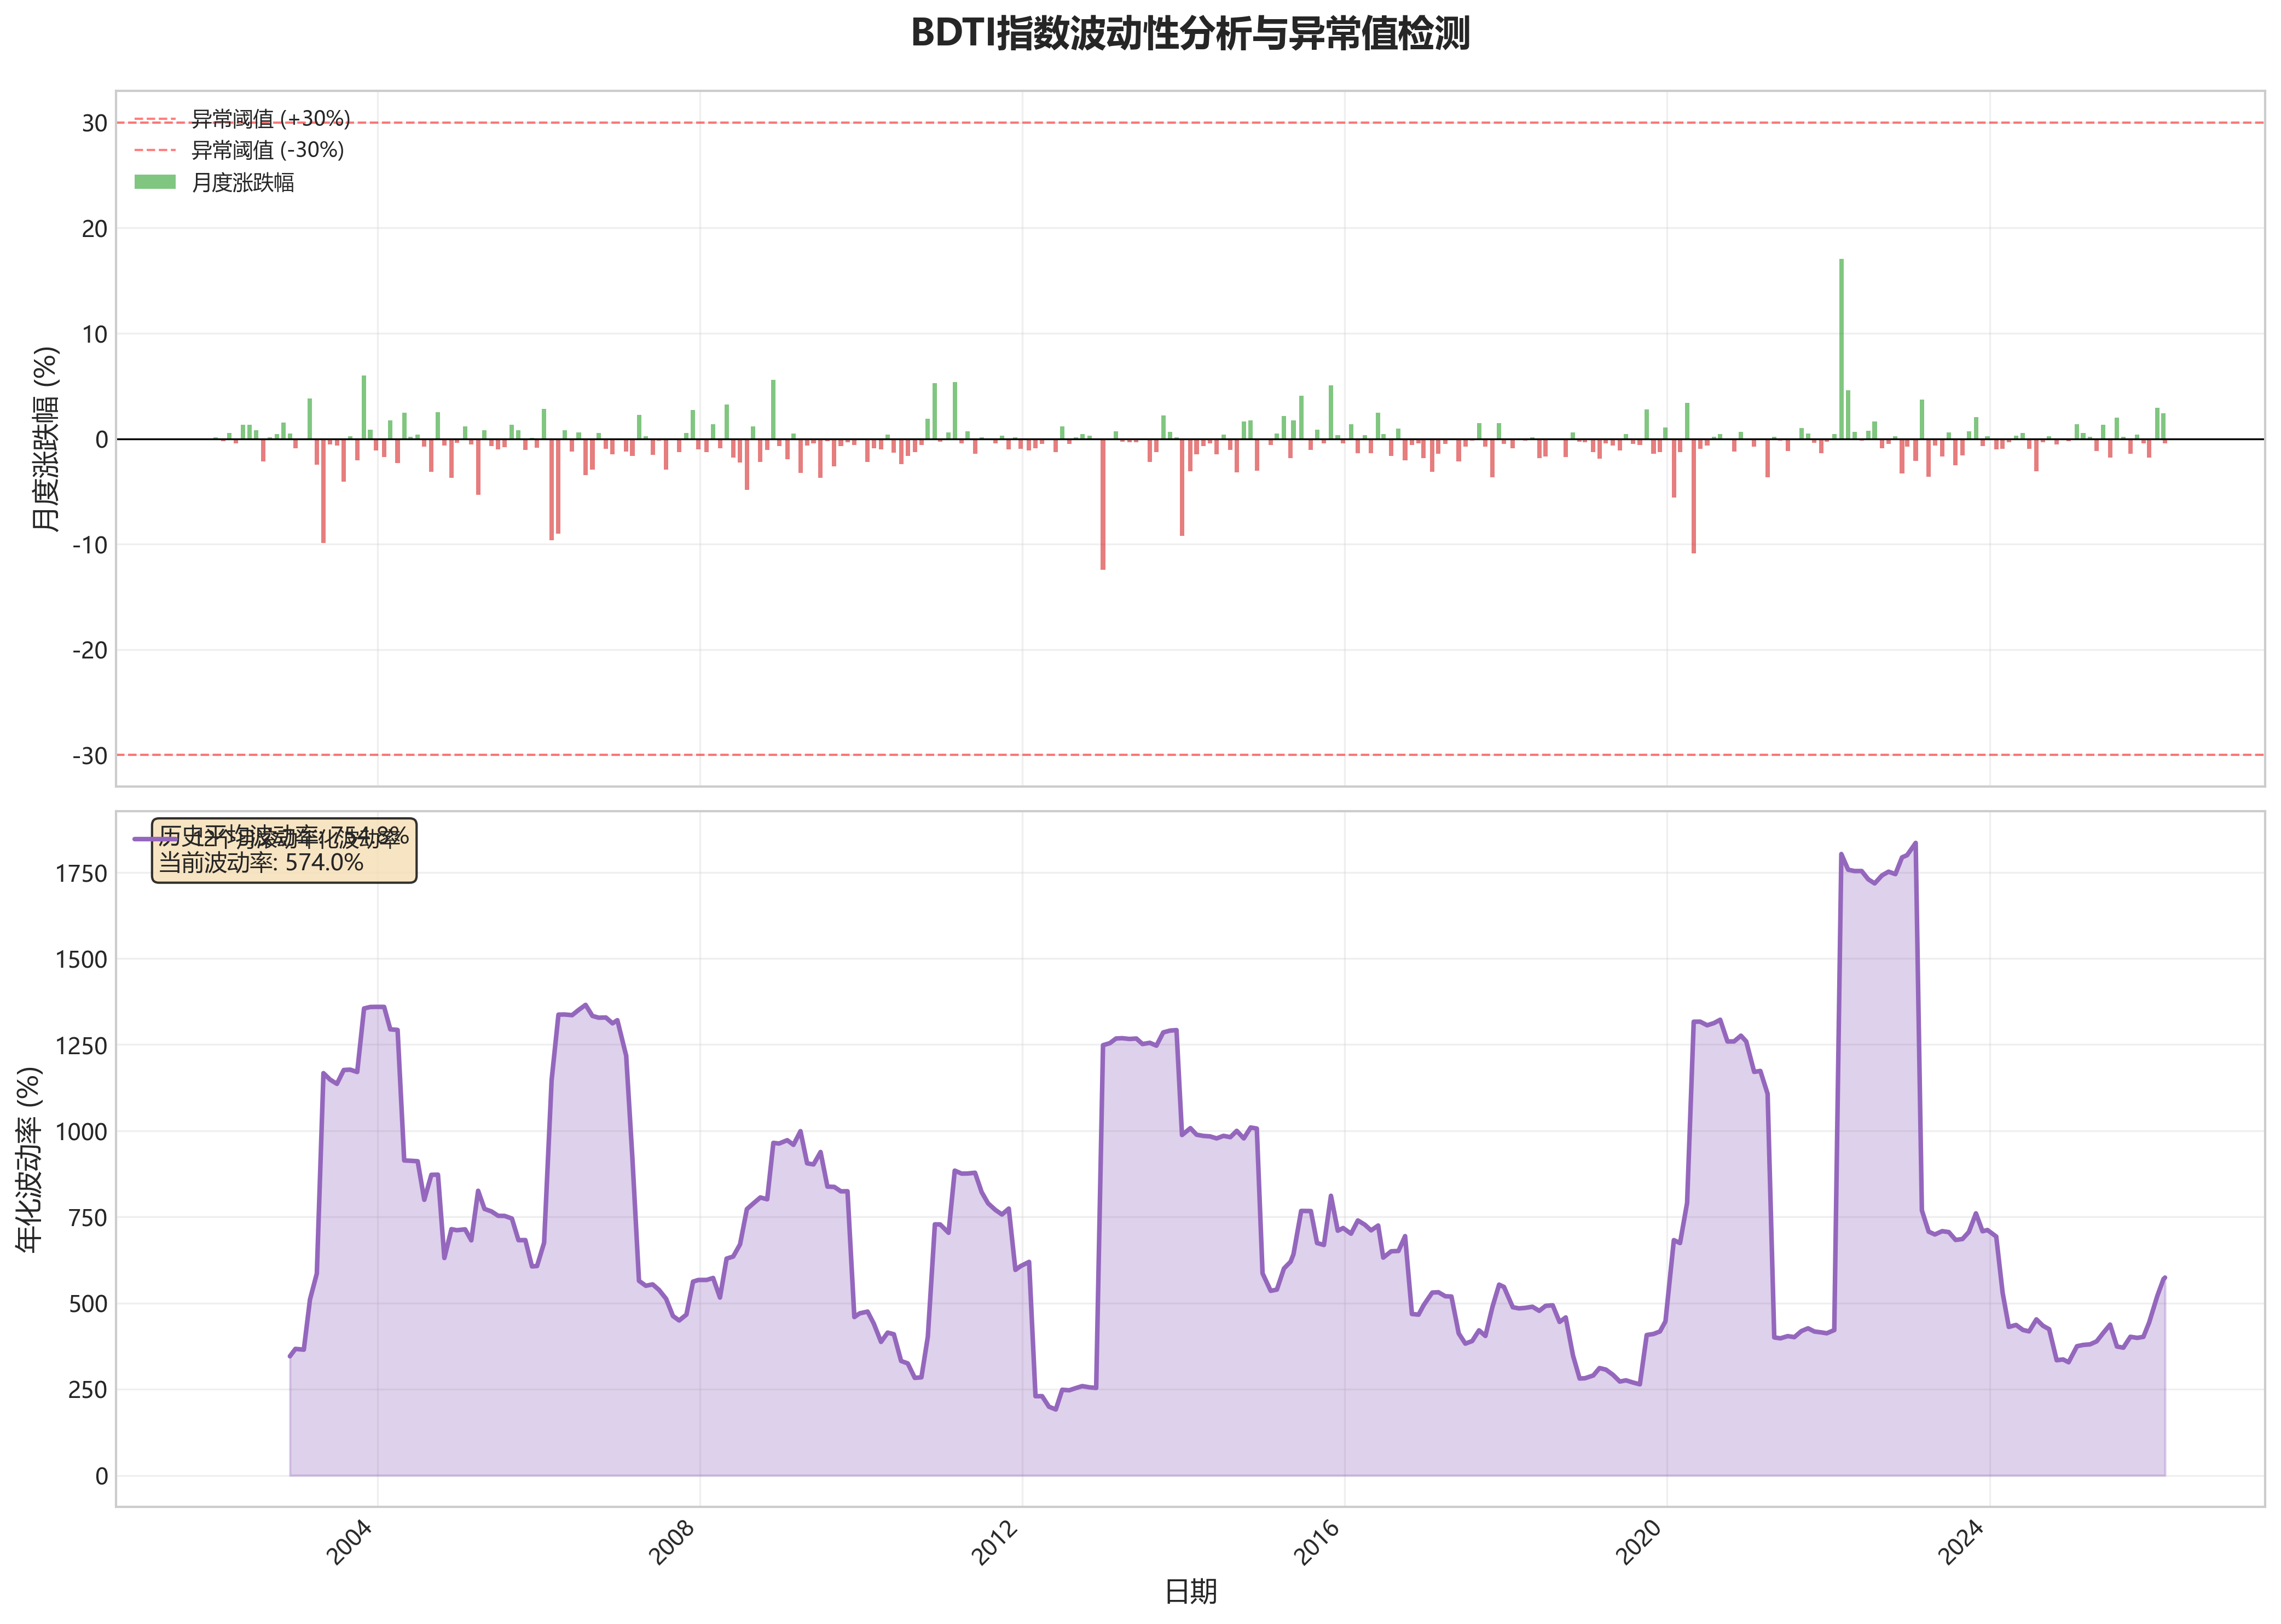Select the 异常阈值 (+30%) legend label
This screenshot has height=1624, width=2281.
[x=270, y=119]
